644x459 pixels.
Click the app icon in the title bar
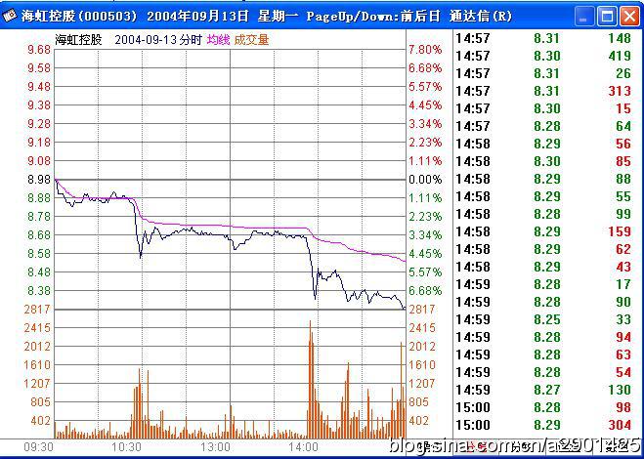click(10, 16)
